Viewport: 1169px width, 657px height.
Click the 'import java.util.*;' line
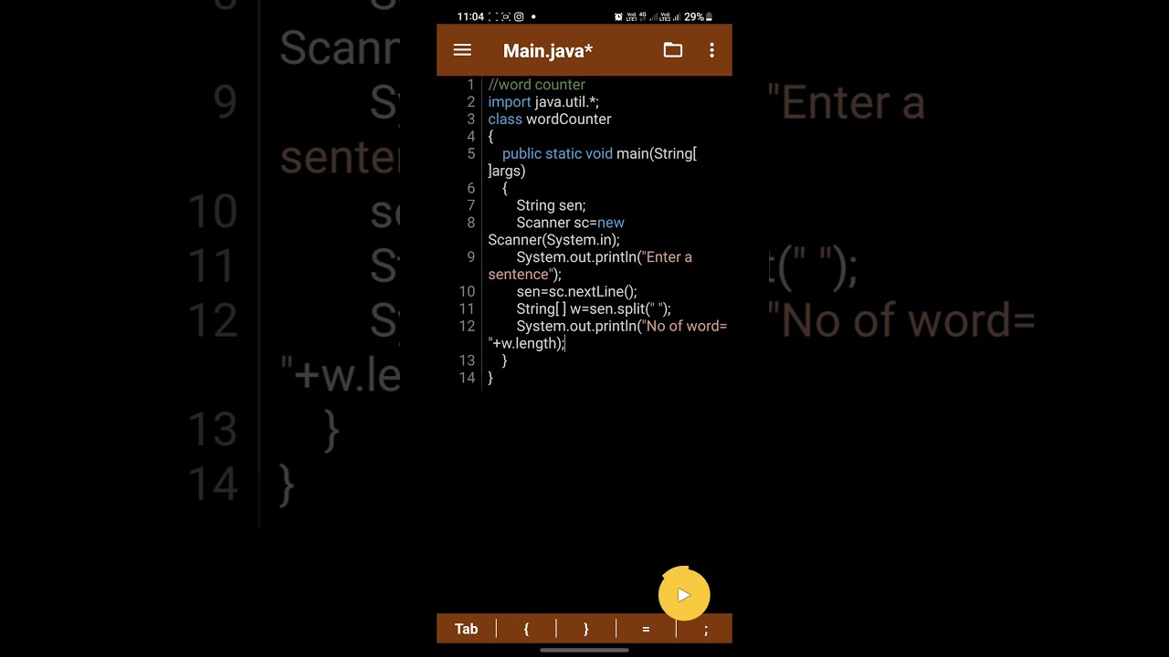coord(543,102)
